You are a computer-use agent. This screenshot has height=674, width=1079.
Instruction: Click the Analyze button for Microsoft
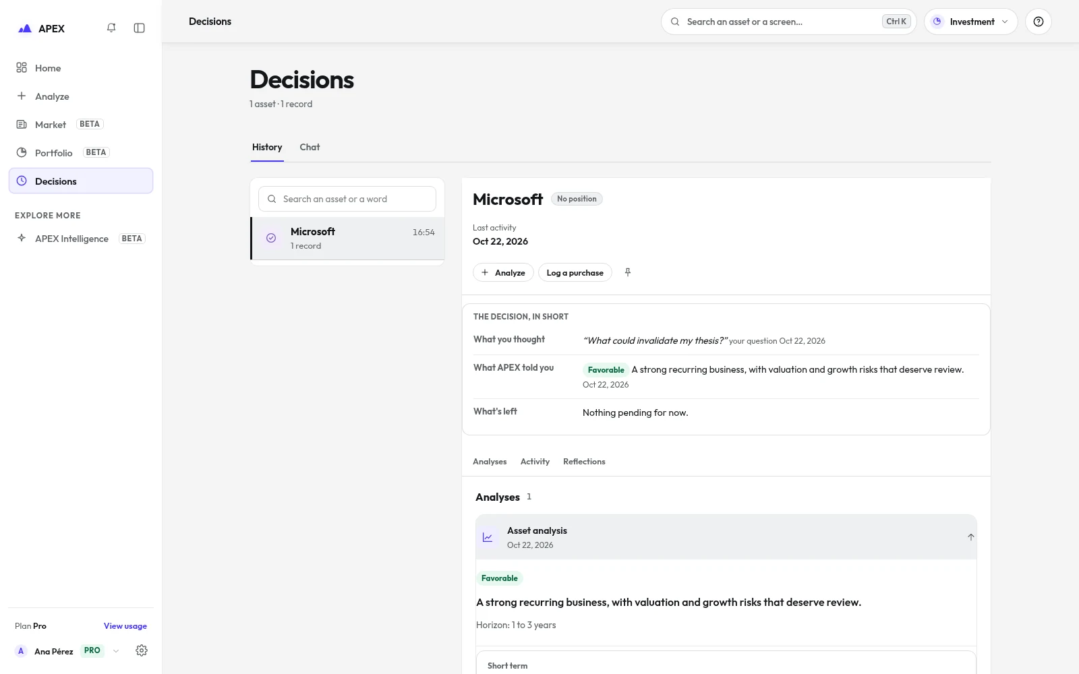[x=503, y=272]
